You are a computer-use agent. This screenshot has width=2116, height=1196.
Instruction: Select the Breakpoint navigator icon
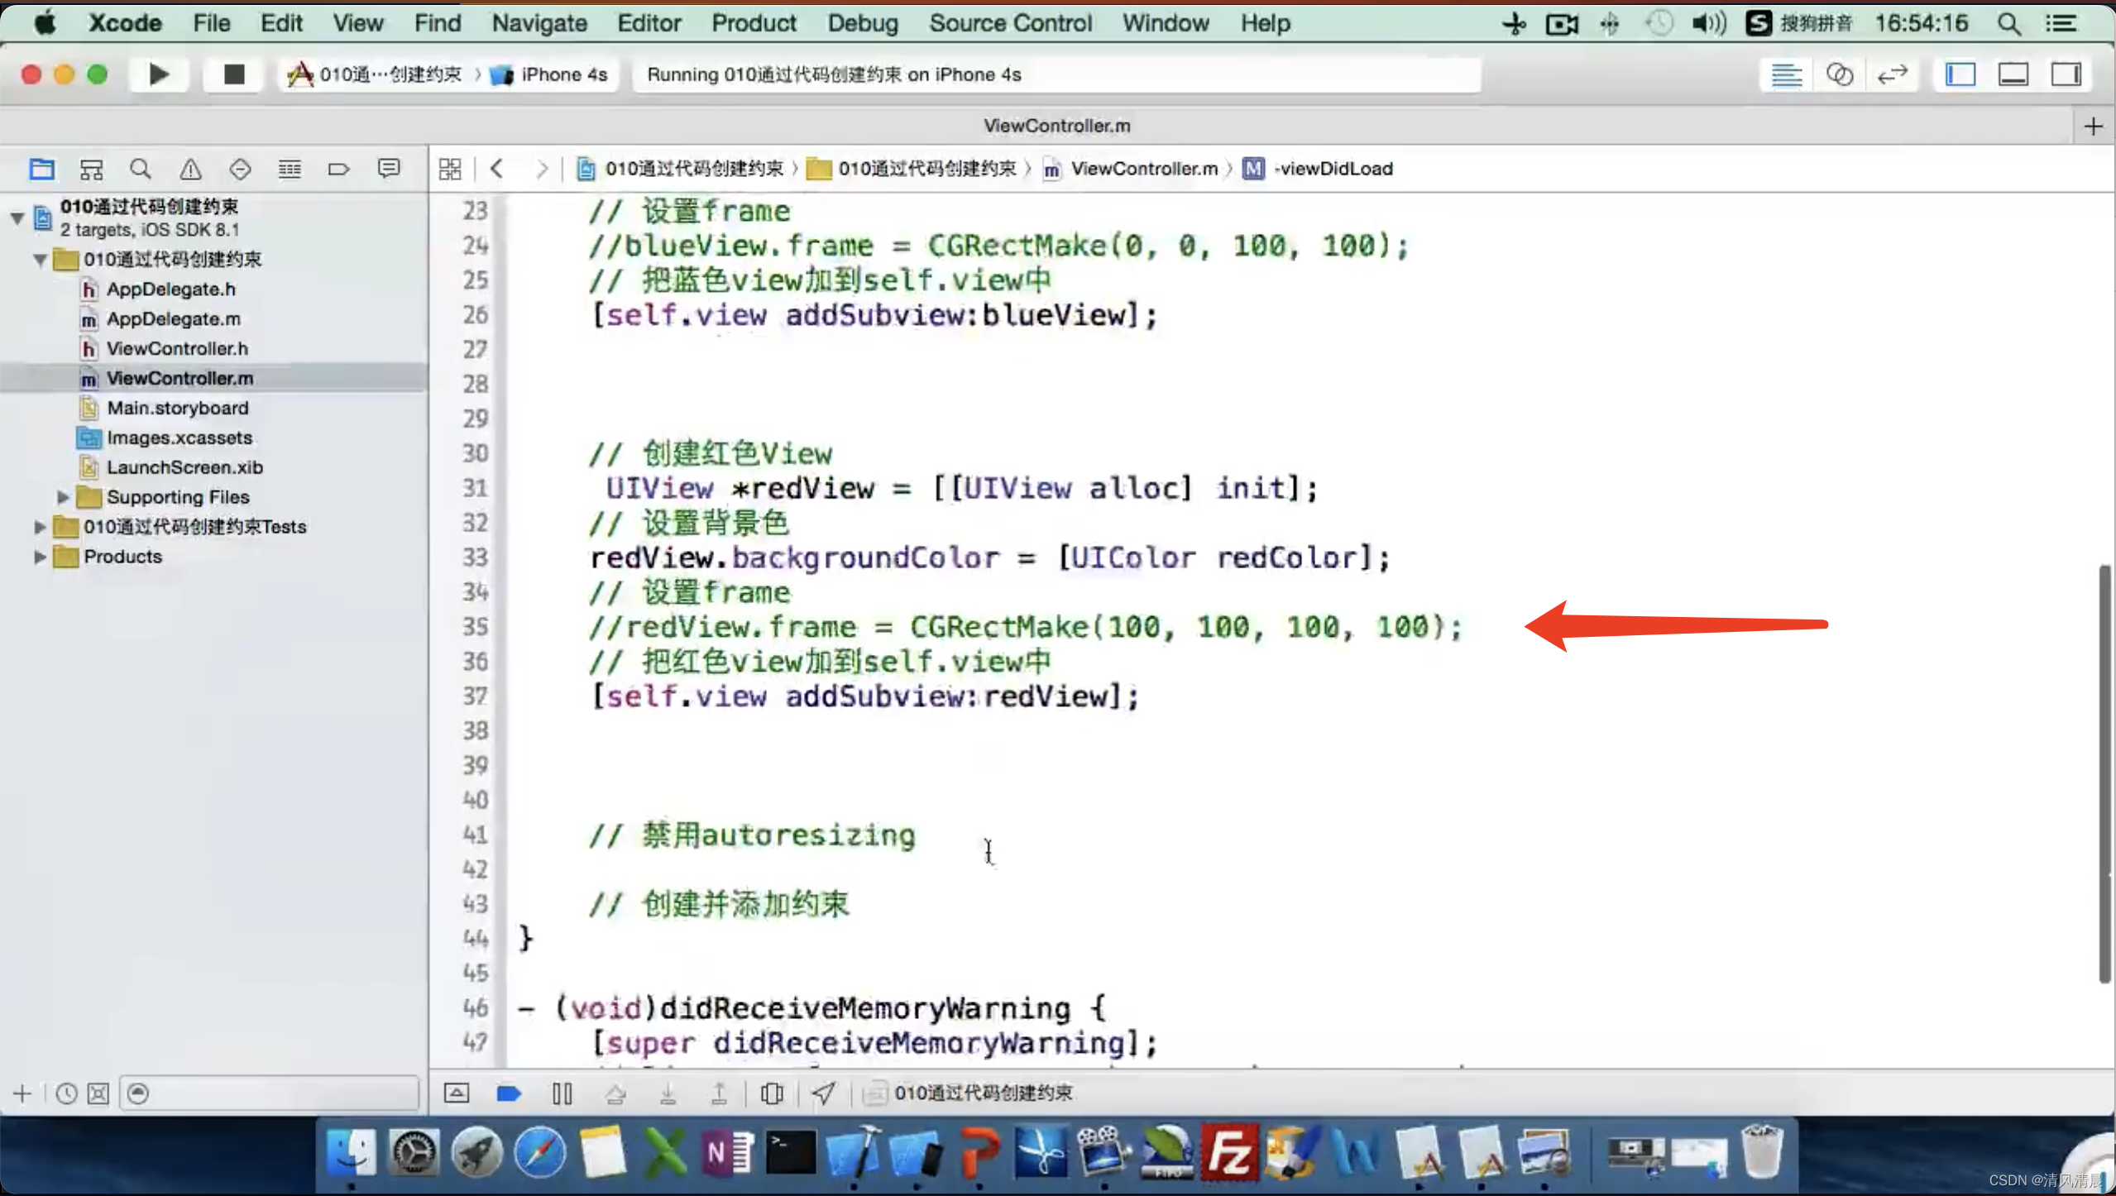click(338, 170)
